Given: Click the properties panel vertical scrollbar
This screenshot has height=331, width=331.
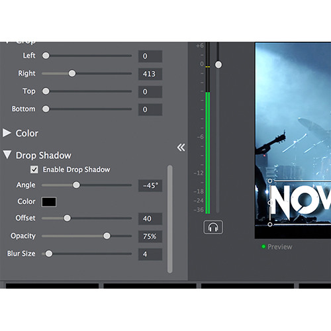Looking at the screenshot, I should coord(169,219).
